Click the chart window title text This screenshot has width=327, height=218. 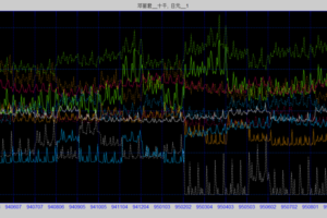pyautogui.click(x=163, y=5)
